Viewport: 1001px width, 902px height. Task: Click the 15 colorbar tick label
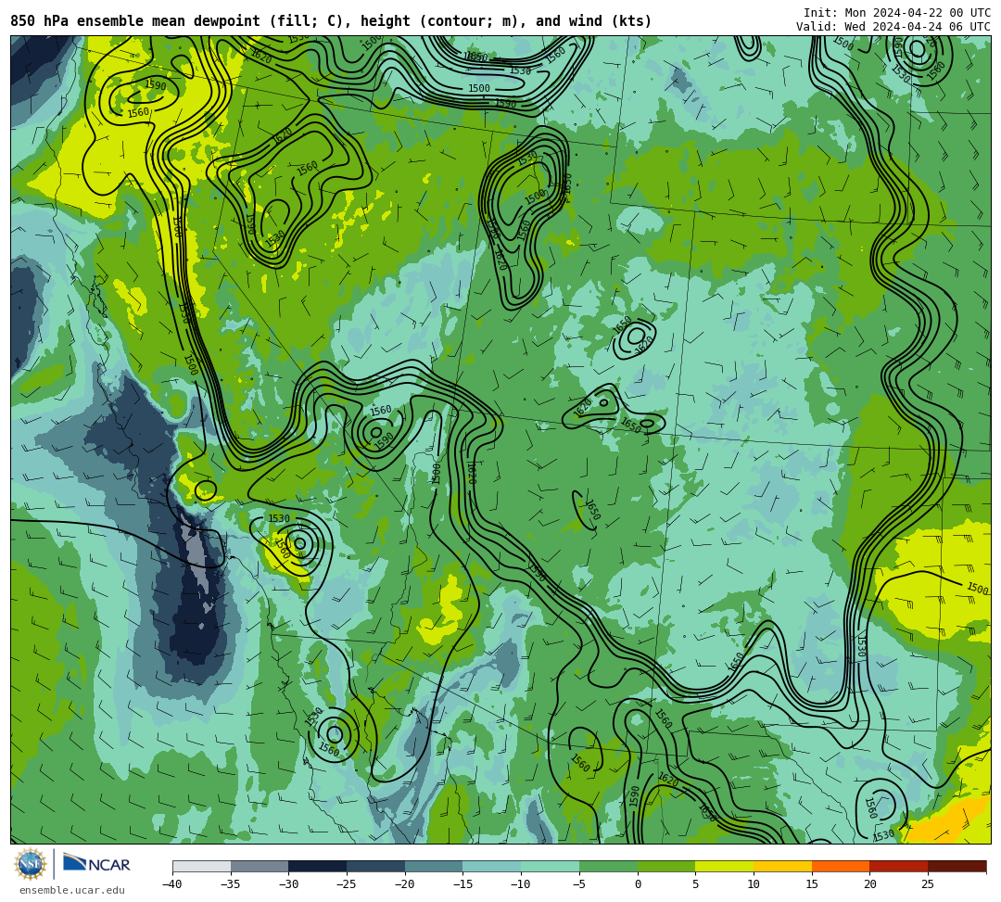click(812, 884)
